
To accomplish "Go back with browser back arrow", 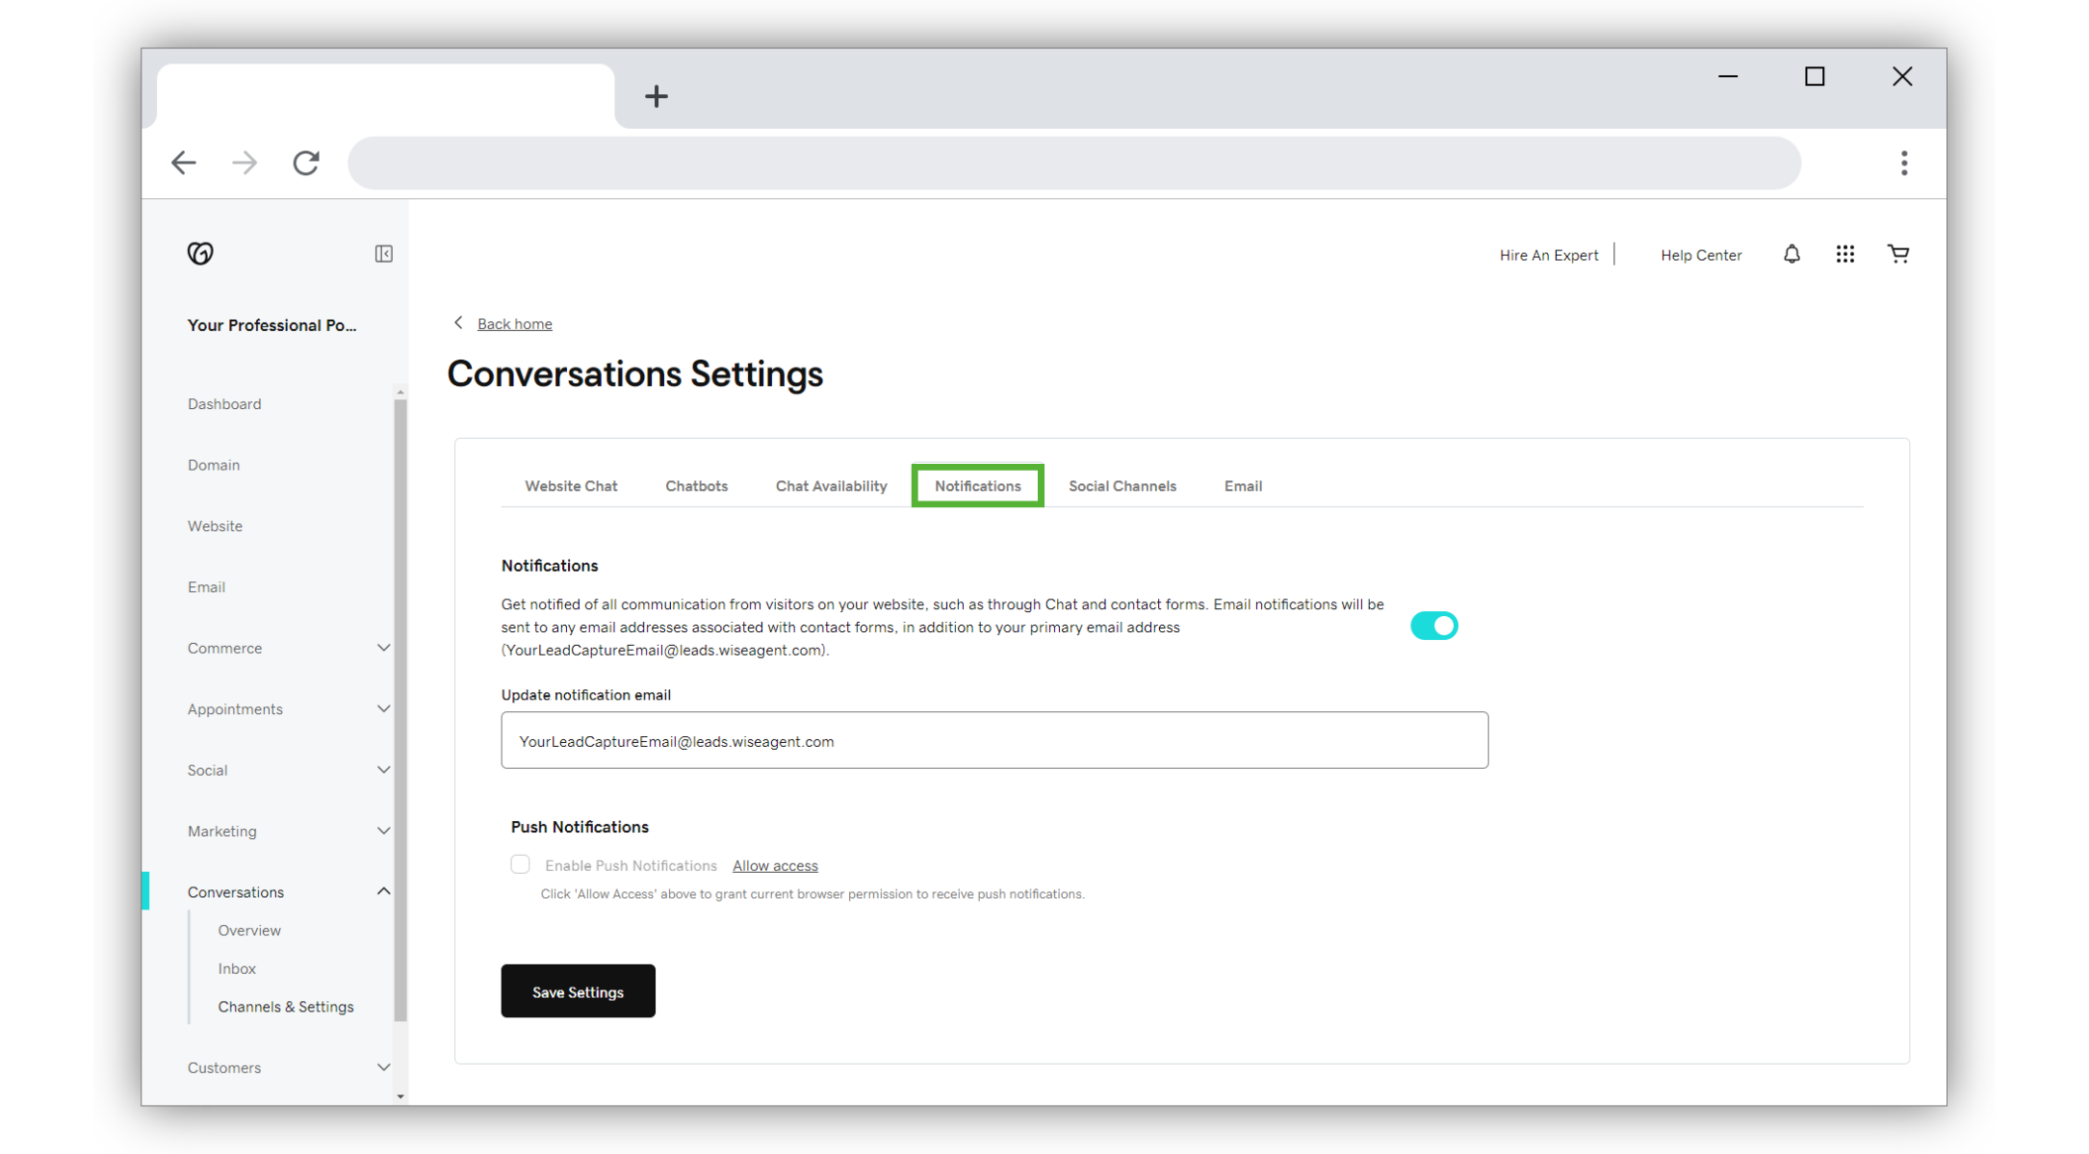I will pos(183,163).
